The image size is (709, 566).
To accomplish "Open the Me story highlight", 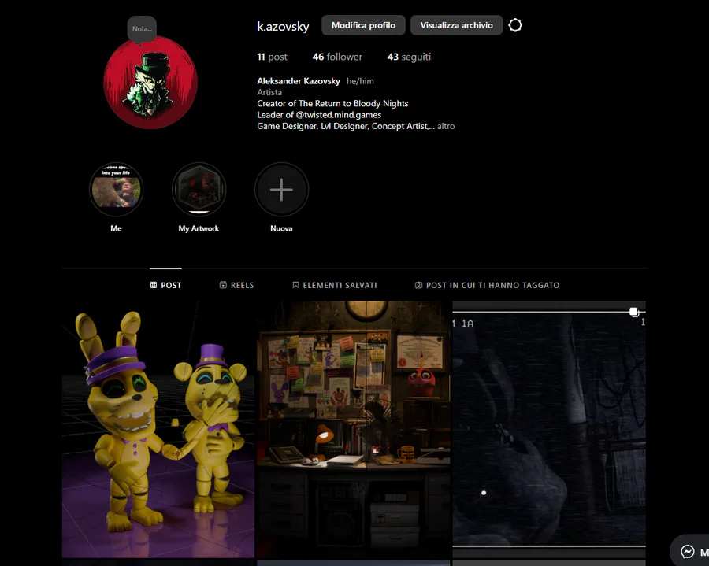I will coord(117,189).
